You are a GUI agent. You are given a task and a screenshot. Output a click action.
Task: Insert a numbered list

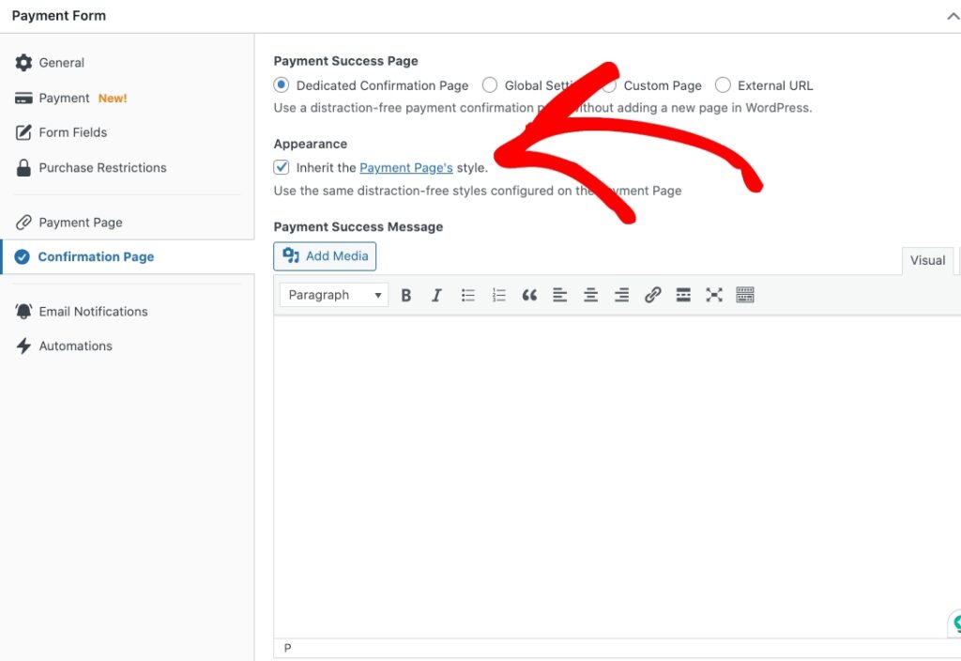click(498, 295)
